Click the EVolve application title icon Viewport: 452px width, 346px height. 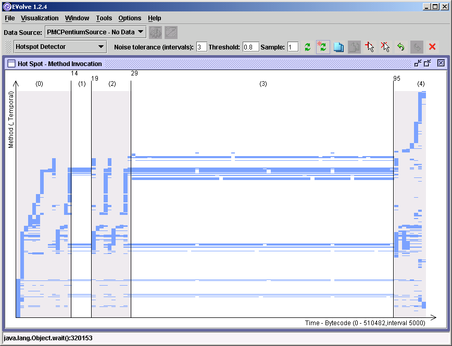point(7,7)
